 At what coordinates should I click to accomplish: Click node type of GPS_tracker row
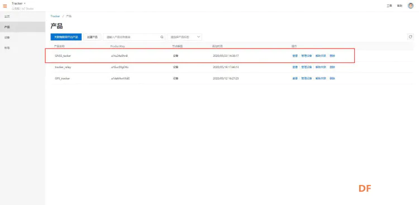click(x=175, y=79)
